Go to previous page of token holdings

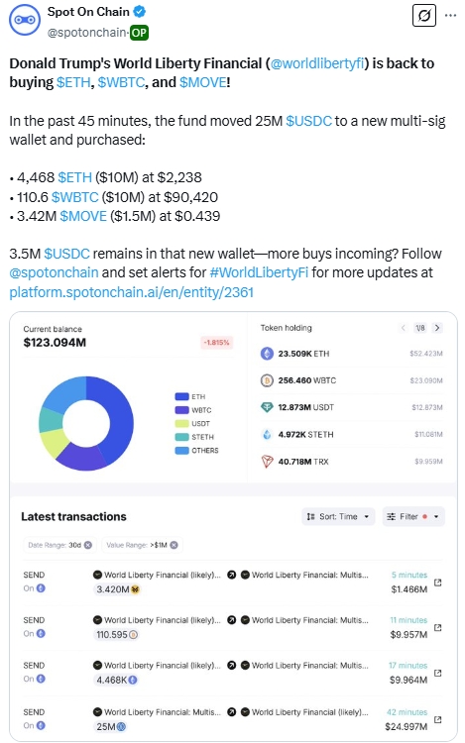click(404, 328)
